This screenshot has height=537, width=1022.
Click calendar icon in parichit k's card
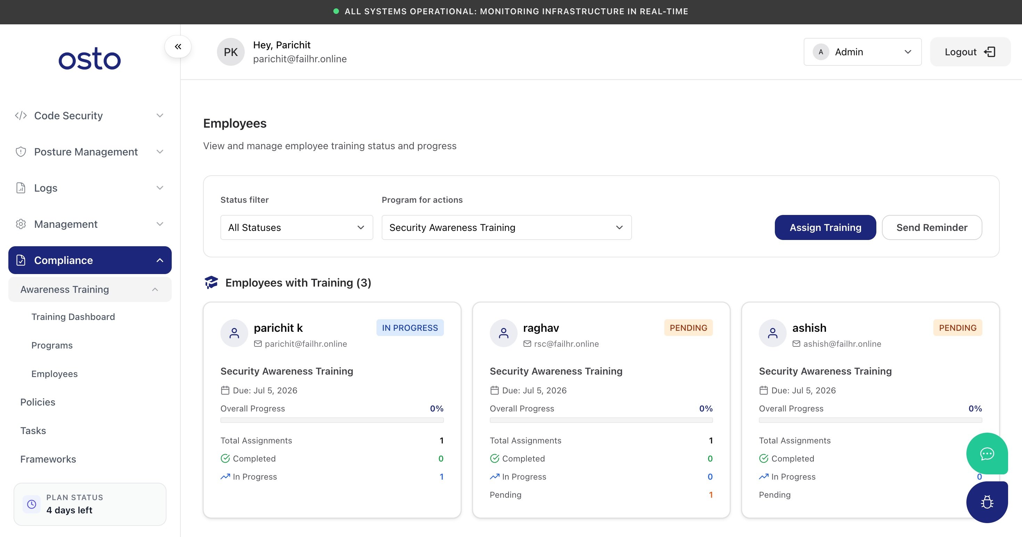tap(225, 391)
